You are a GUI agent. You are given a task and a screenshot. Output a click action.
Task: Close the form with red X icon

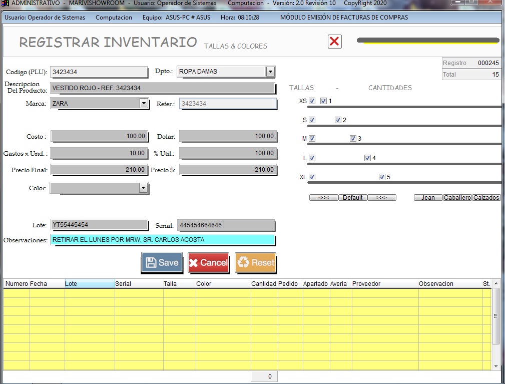pos(335,41)
